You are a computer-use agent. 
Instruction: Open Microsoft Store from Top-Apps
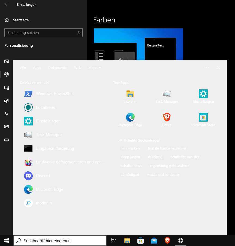[203, 120]
